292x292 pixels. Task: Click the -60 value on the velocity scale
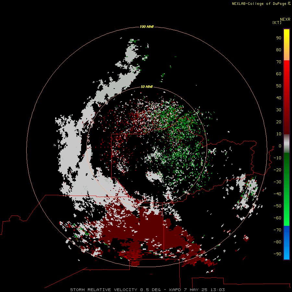click(x=277, y=218)
